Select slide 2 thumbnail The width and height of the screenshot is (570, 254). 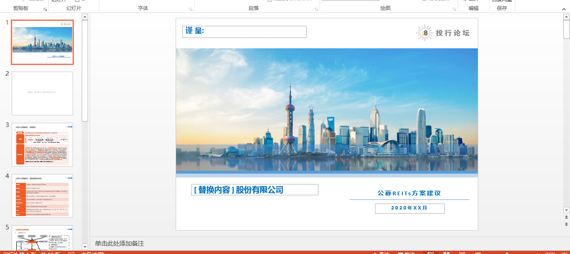[x=42, y=93]
